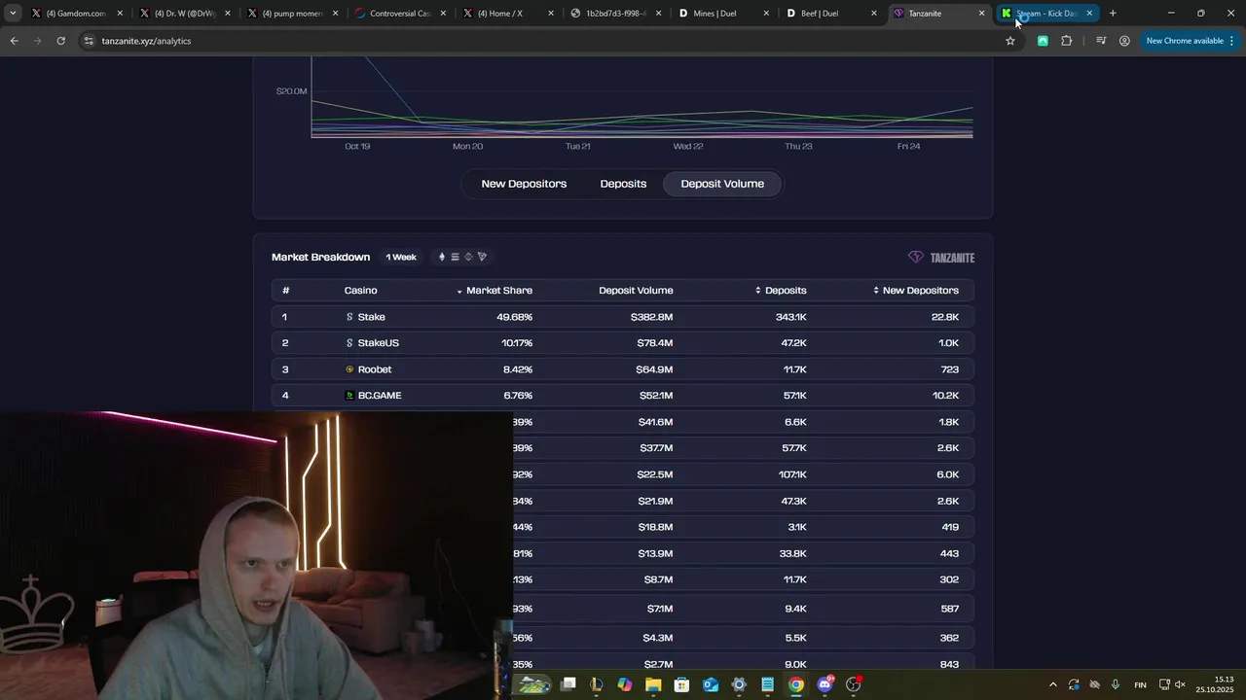Switch chart to New Depositors
This screenshot has width=1246, height=700.
(x=524, y=184)
